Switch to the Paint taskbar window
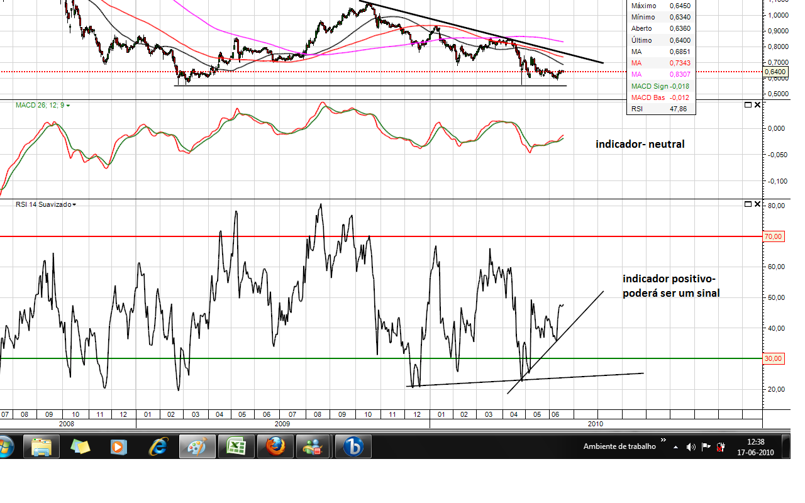Screen dimensions: 805x503 tap(197, 447)
